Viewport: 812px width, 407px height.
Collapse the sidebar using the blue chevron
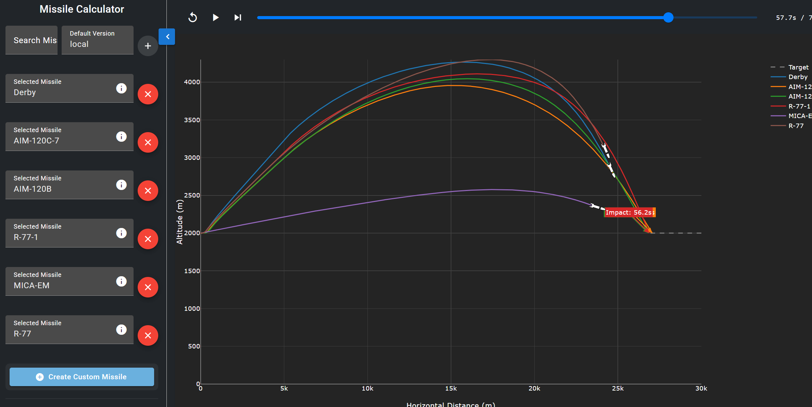click(x=167, y=37)
